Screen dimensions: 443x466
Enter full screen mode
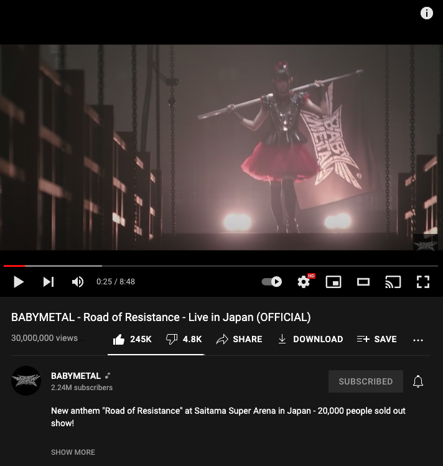click(423, 282)
